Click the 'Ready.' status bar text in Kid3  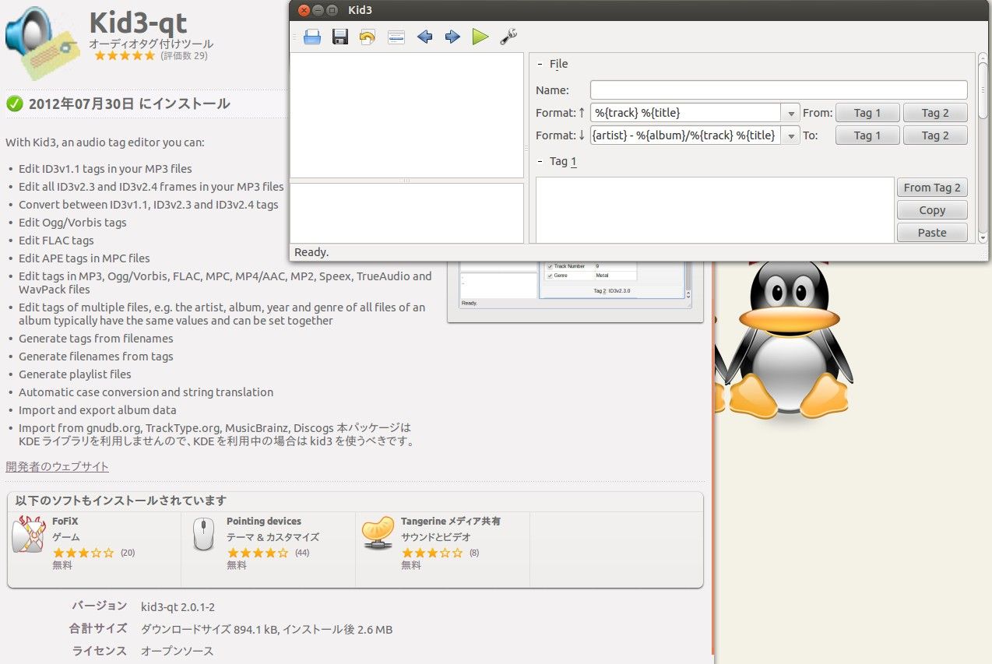pos(311,252)
